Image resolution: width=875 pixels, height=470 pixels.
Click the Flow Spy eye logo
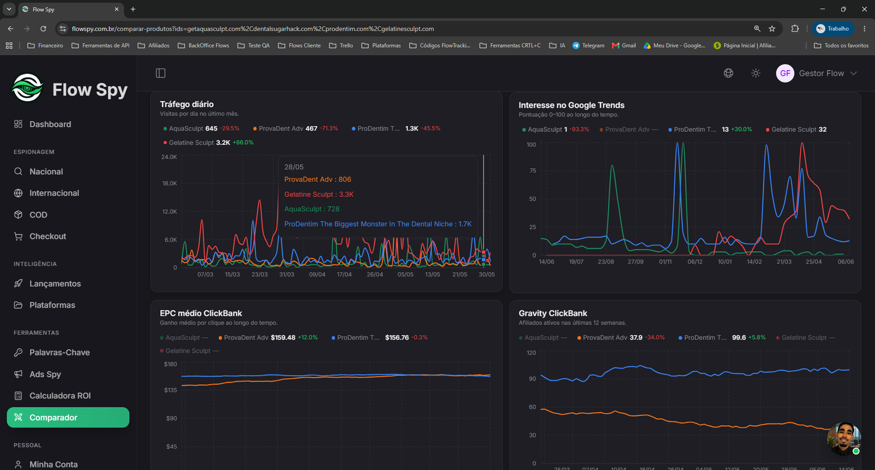[x=27, y=88]
